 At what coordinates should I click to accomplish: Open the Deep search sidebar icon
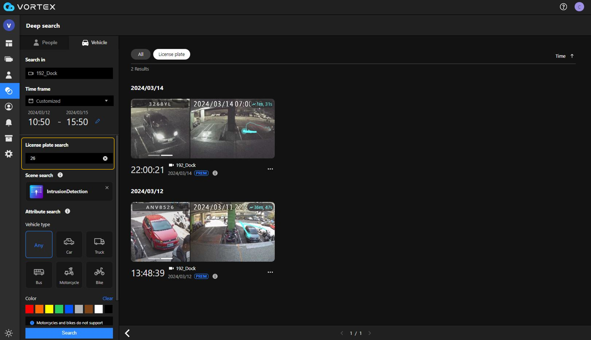pos(9,91)
